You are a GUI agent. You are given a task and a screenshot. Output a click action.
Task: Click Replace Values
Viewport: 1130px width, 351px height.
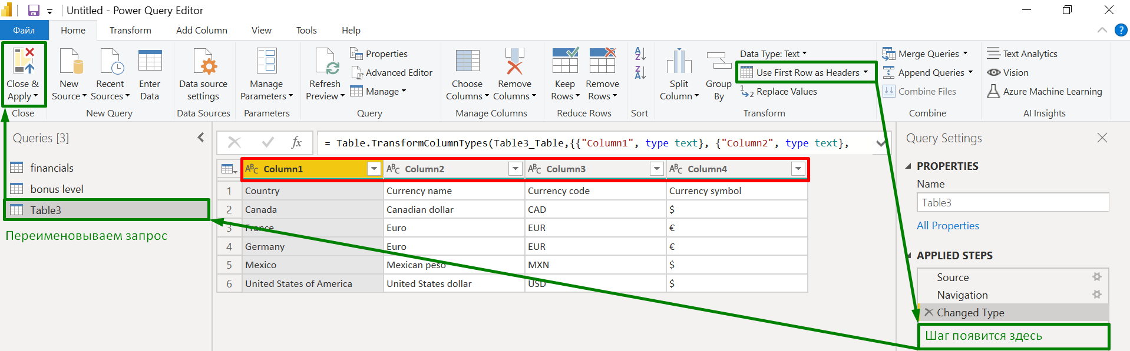779,91
